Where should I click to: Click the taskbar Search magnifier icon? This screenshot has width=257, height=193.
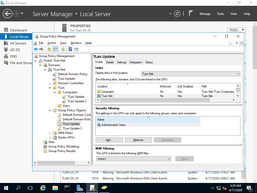[18, 188]
